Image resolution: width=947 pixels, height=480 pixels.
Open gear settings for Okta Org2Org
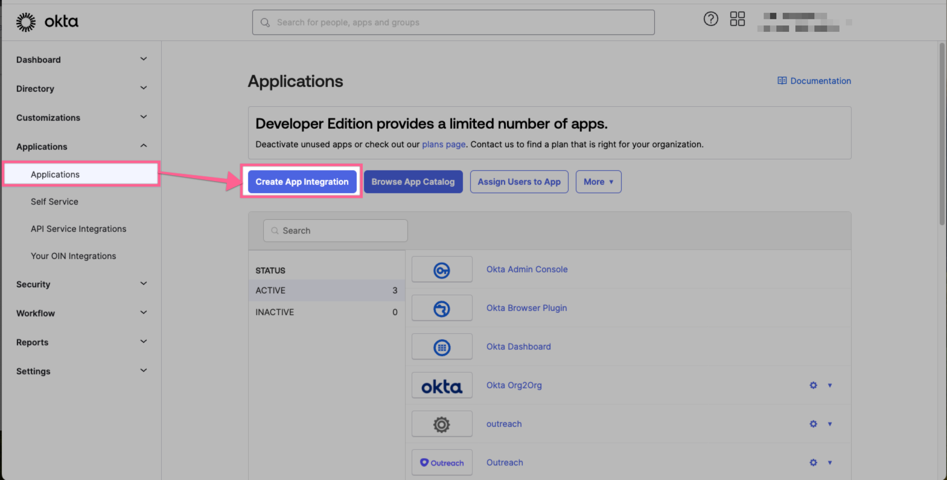[814, 385]
